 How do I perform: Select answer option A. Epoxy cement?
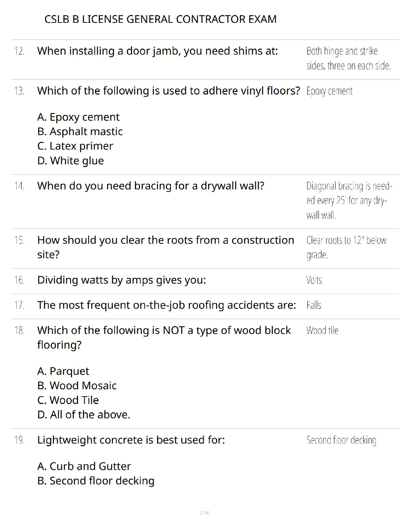78,117
